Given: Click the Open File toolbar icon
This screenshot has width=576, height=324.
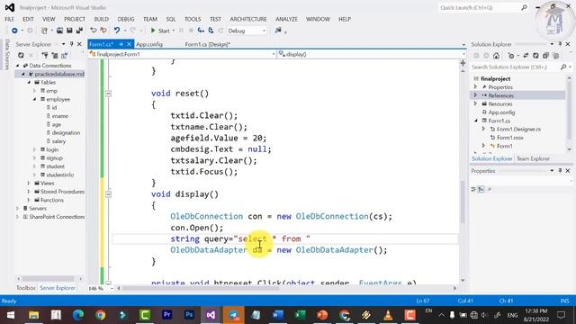Looking at the screenshot, I should point(59,31).
